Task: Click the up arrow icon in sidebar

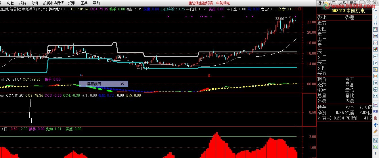Action: [x=375, y=16]
